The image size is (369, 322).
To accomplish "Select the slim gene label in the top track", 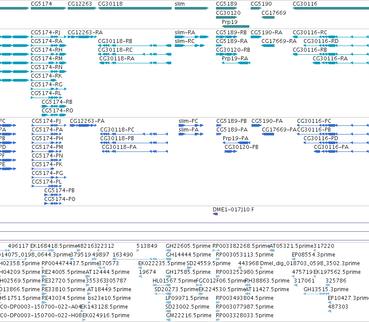I will pos(180,4).
